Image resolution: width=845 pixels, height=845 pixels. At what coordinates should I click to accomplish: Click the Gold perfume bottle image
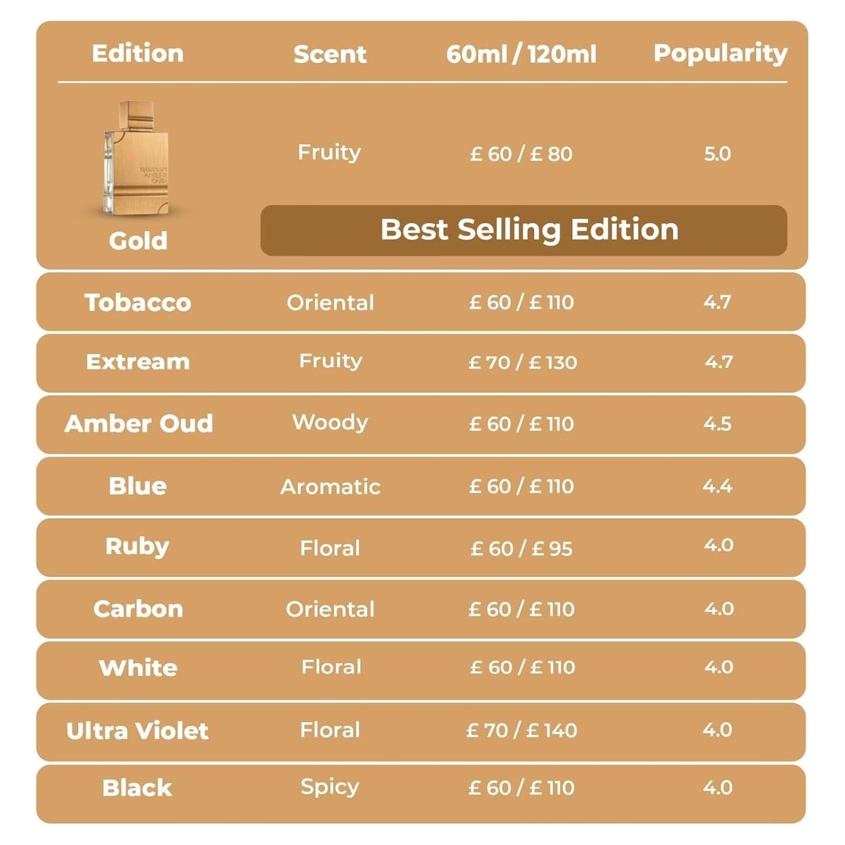(x=137, y=158)
